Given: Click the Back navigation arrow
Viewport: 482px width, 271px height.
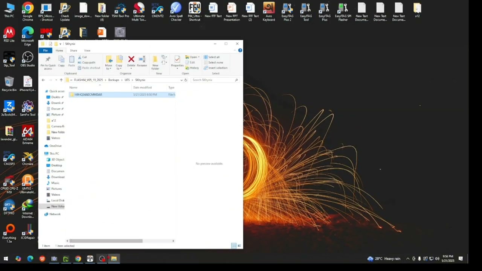Looking at the screenshot, I should [x=43, y=80].
